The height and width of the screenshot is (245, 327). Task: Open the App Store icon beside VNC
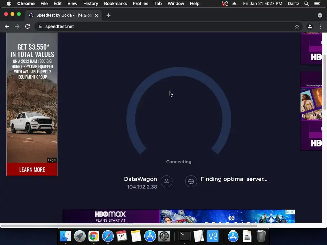pyautogui.click(x=233, y=236)
